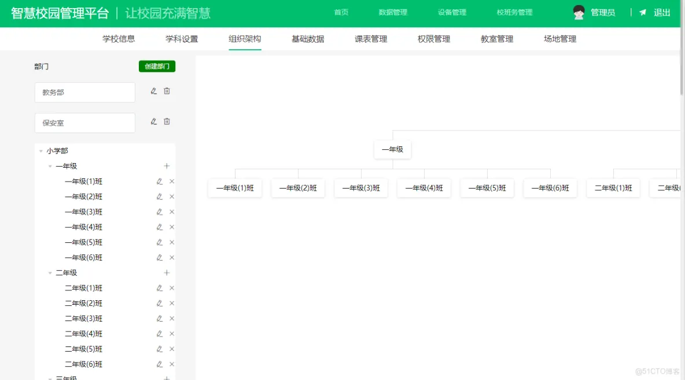Select 一年级(2)班 box in org chart
This screenshot has height=380, width=685.
tap(298, 188)
